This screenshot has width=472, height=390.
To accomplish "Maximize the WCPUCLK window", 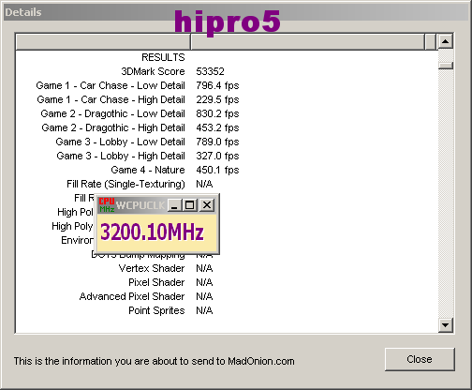I will (x=189, y=205).
